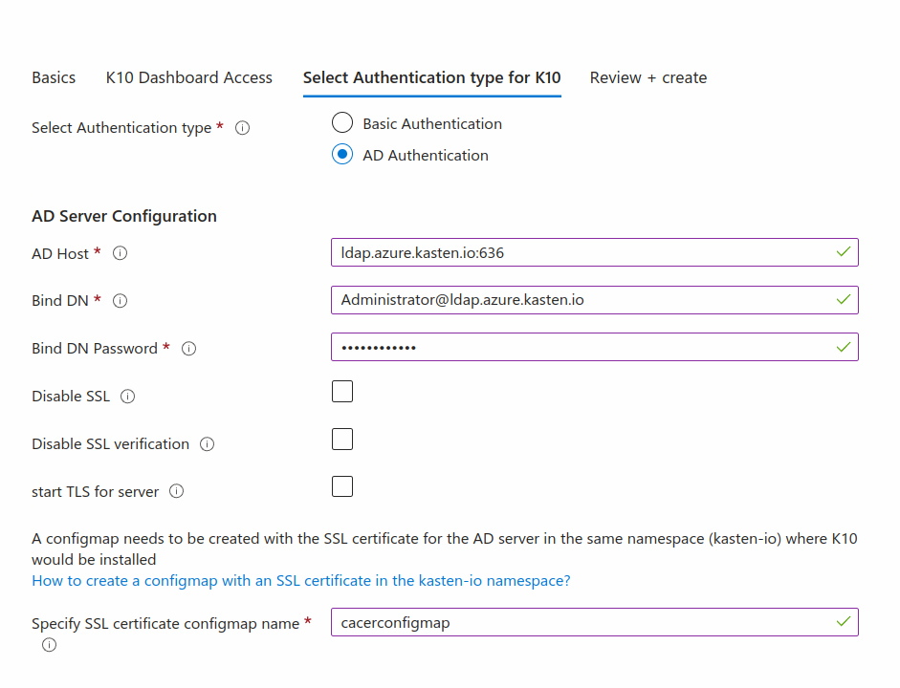The image size is (900, 688).
Task: Tick the start TLS for server checkbox
Action: point(342,486)
